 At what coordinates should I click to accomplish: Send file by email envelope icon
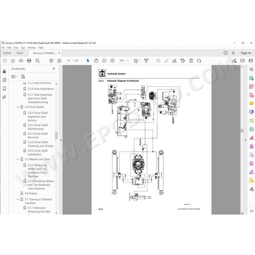point(243,61)
